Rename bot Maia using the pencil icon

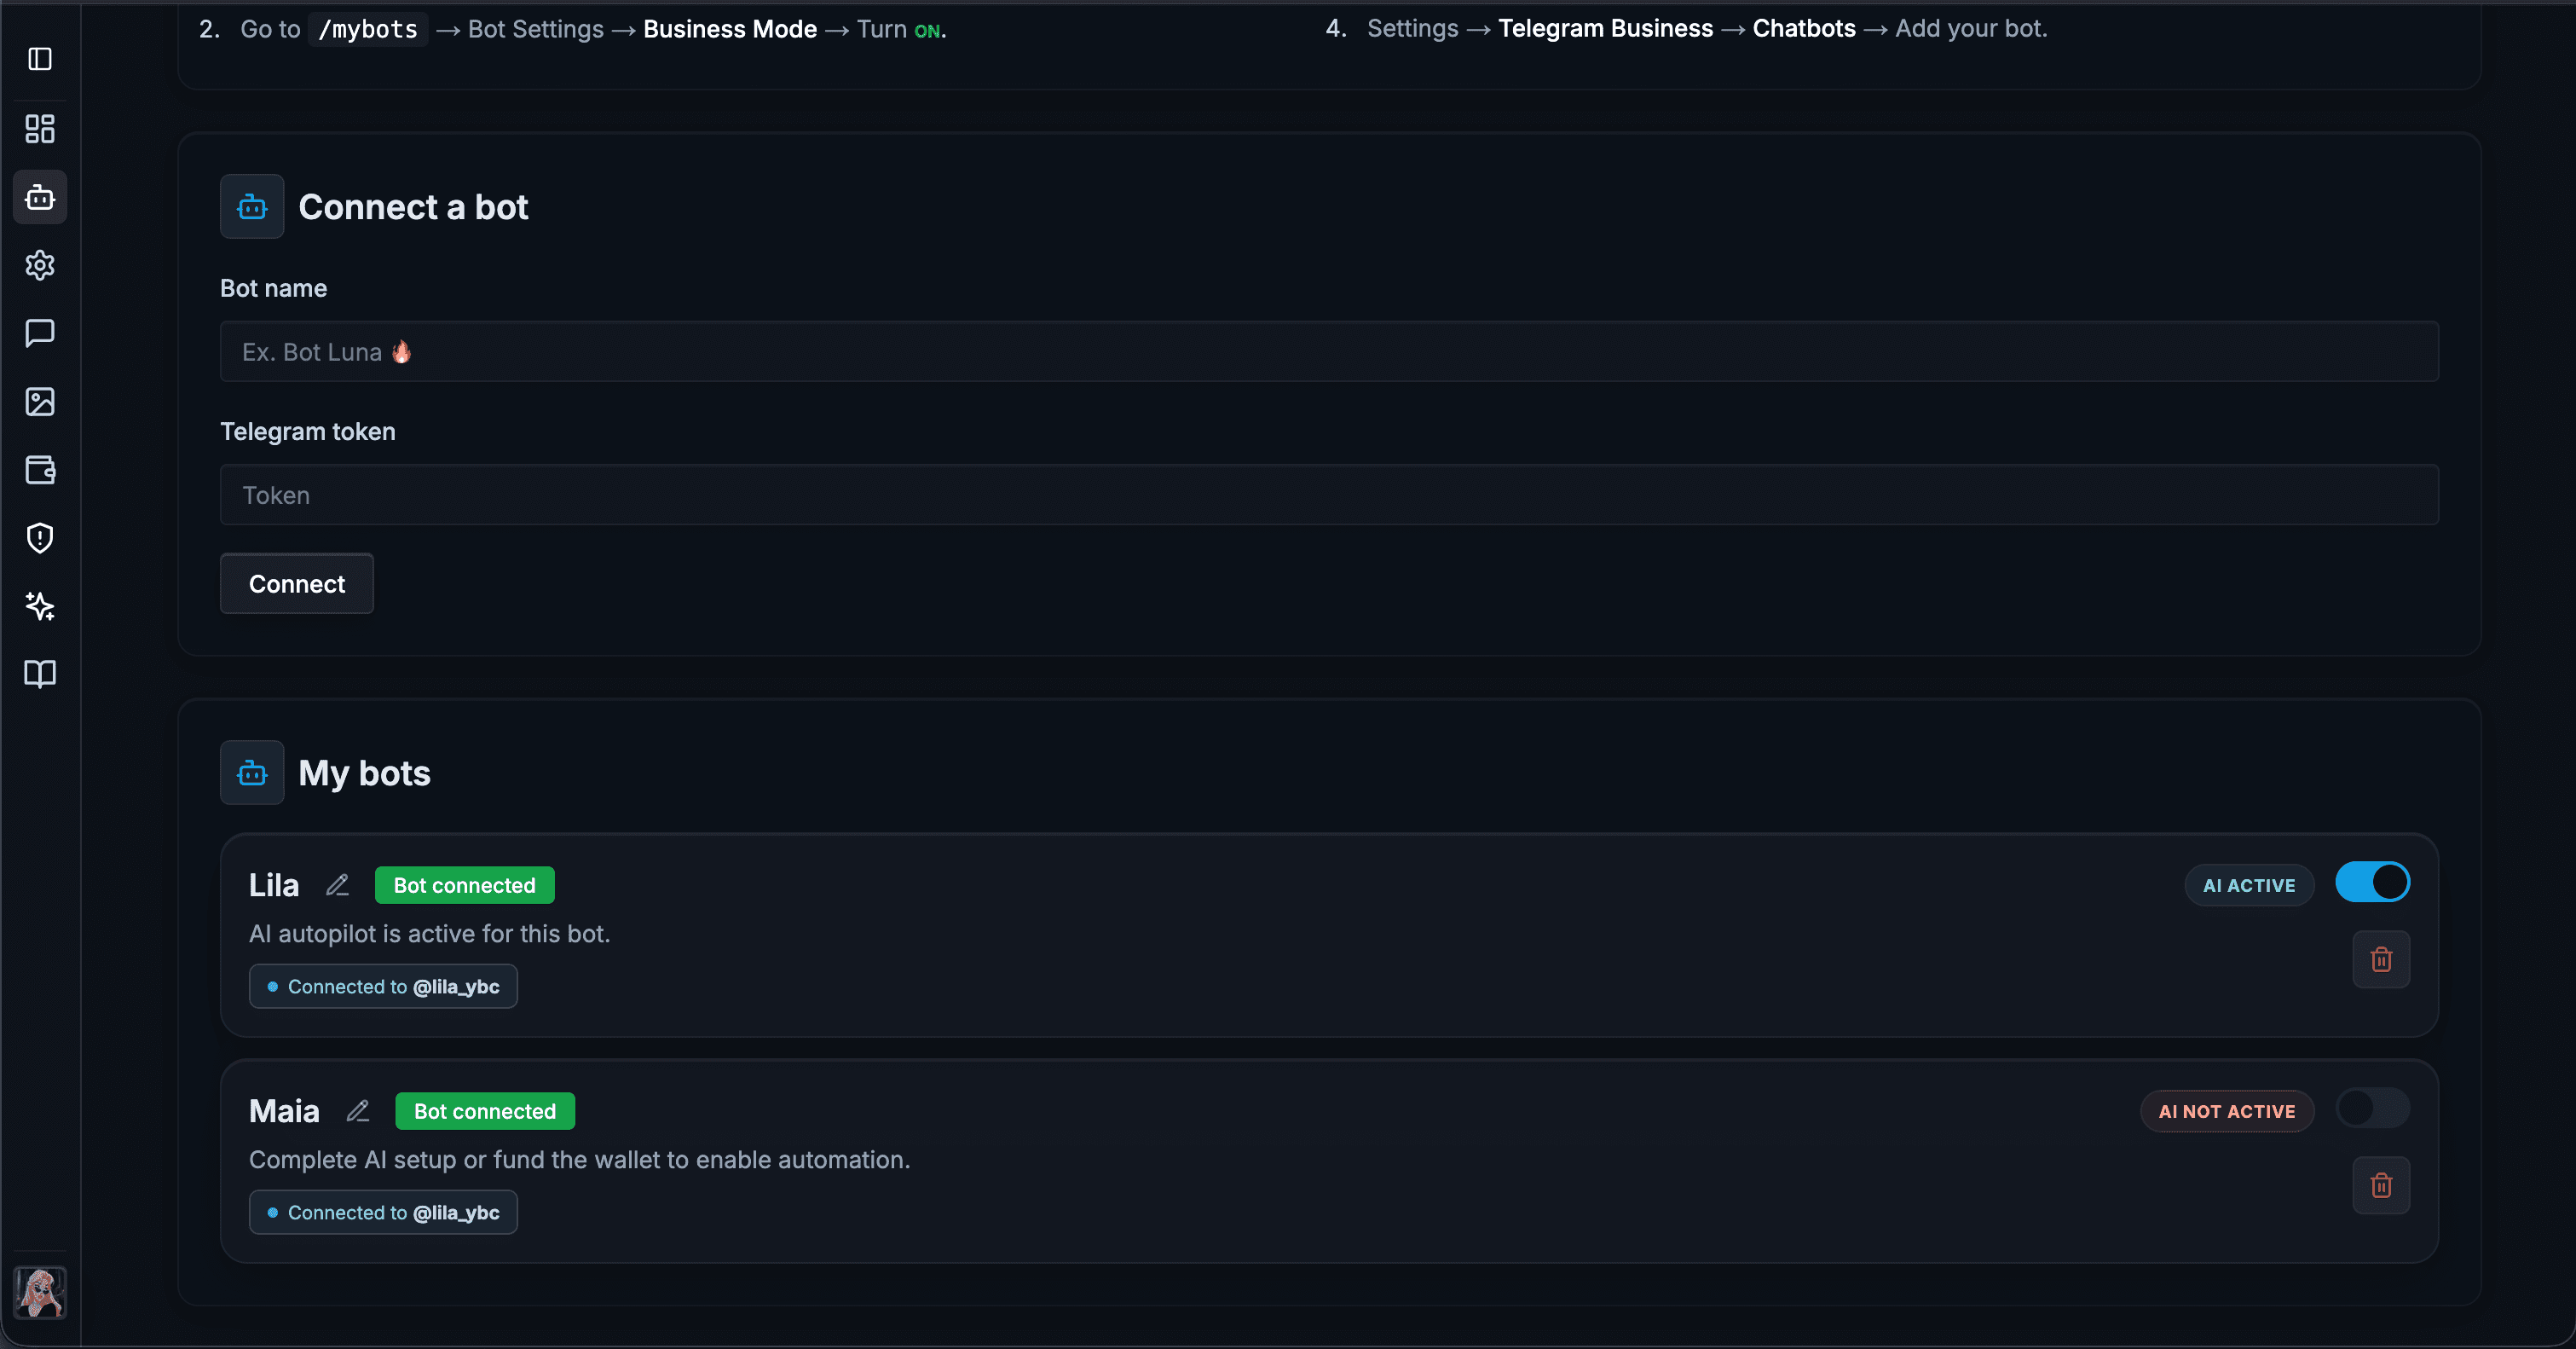click(x=357, y=1111)
